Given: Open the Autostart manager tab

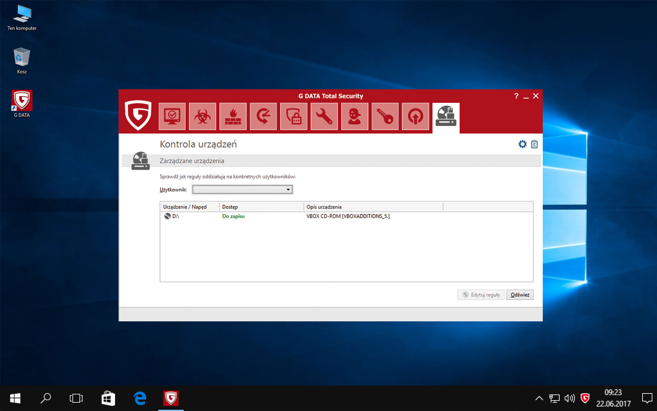Looking at the screenshot, I should tap(415, 116).
